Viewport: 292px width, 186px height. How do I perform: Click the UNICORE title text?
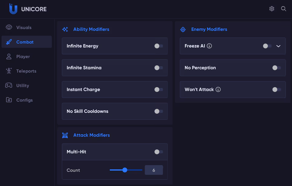34,9
